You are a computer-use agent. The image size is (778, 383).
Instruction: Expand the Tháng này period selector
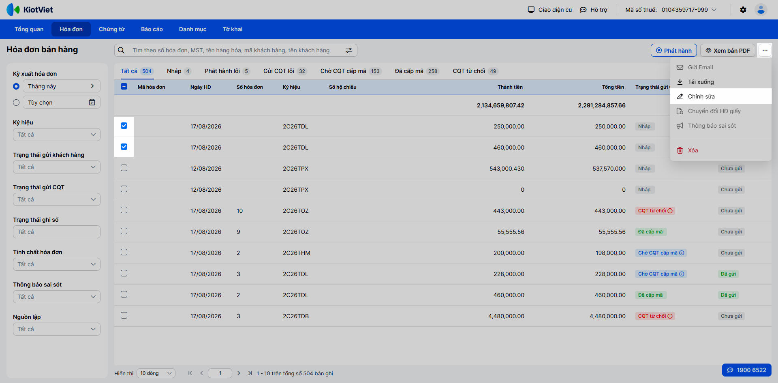[x=62, y=86]
